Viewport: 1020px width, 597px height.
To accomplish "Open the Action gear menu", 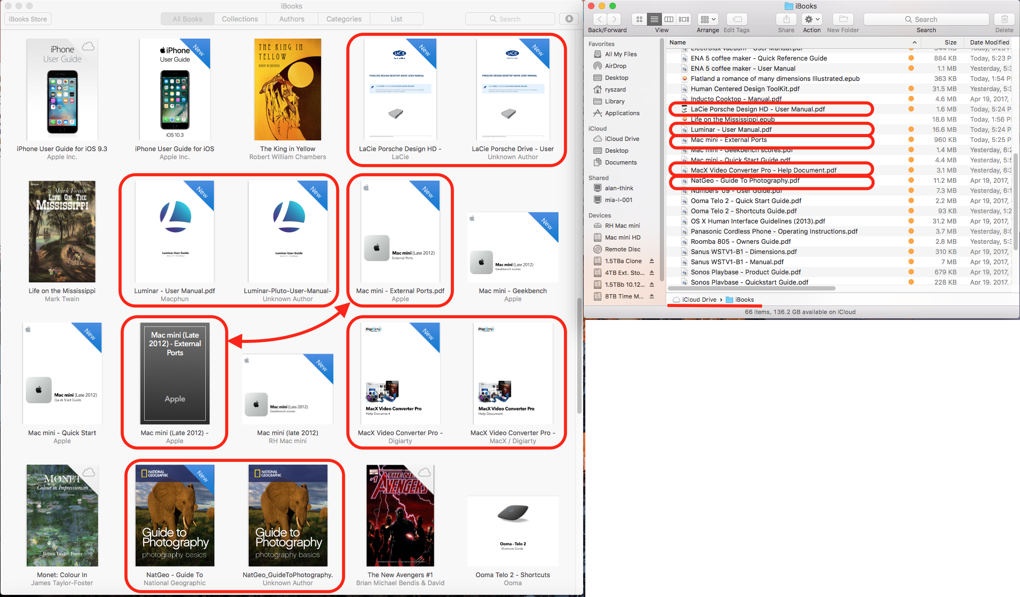I will tap(811, 19).
